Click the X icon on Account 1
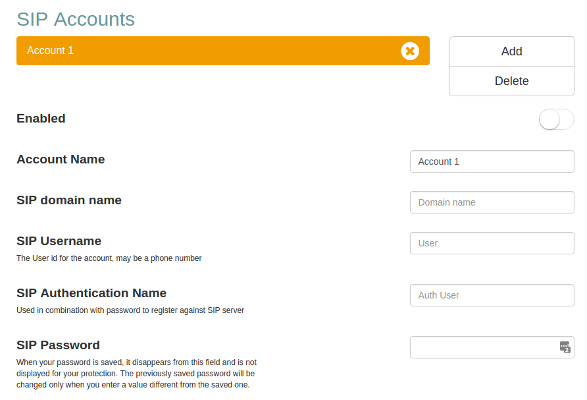 pyautogui.click(x=410, y=51)
